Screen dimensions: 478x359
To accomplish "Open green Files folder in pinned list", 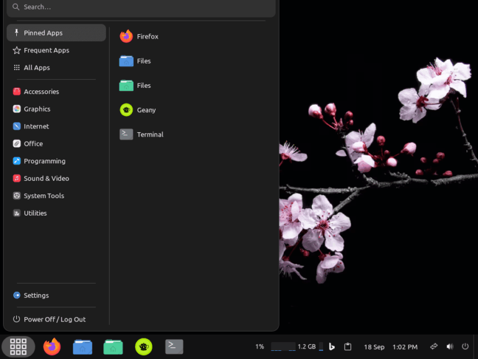I will (x=135, y=85).
